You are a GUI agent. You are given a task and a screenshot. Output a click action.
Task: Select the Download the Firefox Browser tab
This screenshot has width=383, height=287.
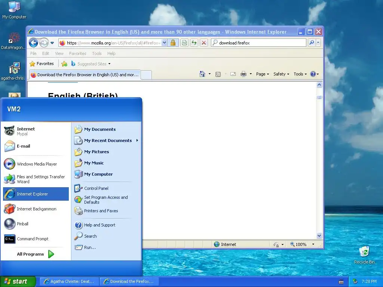[x=85, y=75]
